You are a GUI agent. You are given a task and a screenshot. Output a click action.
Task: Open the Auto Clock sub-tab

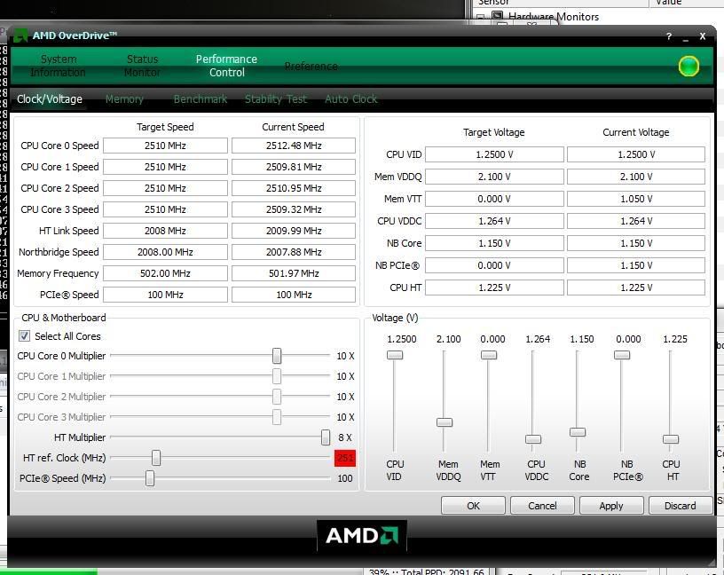pyautogui.click(x=351, y=98)
